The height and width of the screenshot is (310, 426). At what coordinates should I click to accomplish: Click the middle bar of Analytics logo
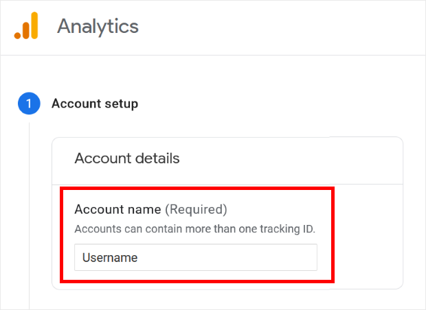click(26, 29)
